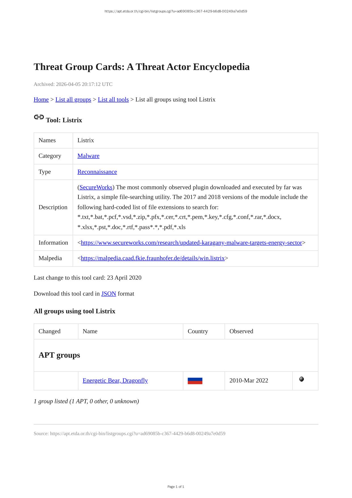The image size is (352, 498).
Task: Open the Malware category link
Action: point(88,156)
